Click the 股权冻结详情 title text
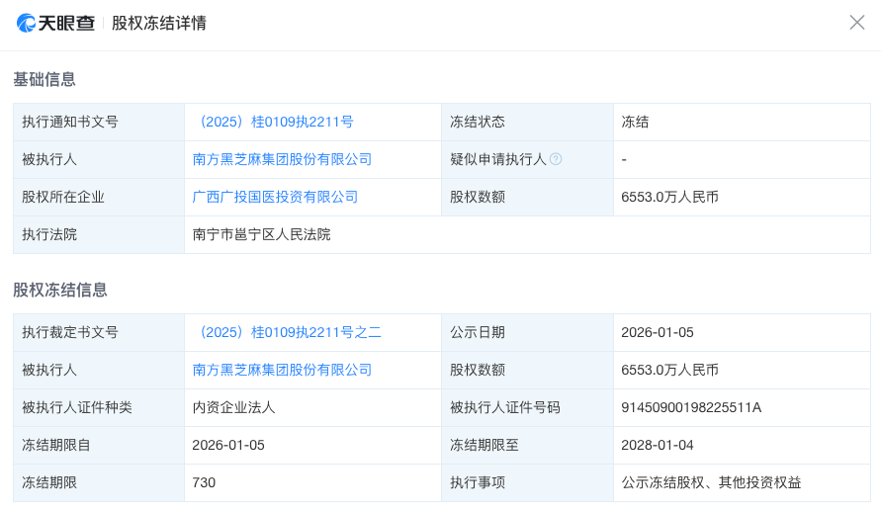 (x=159, y=23)
